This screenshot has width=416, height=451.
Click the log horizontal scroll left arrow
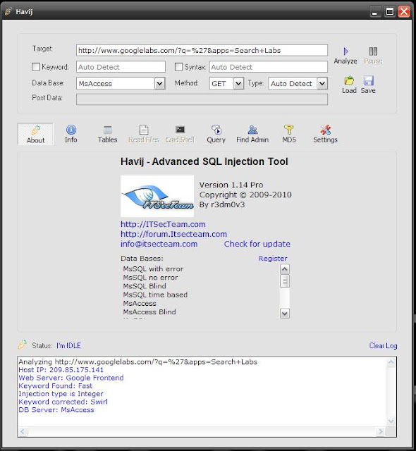pos(23,431)
